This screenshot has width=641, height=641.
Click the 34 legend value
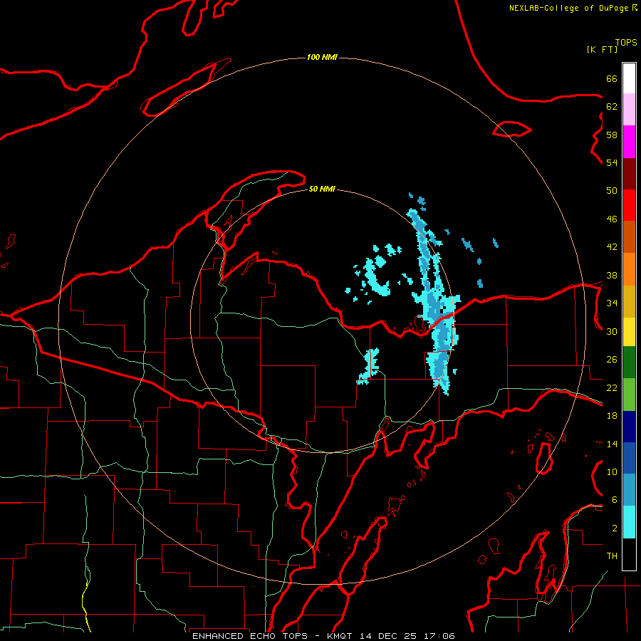[612, 303]
